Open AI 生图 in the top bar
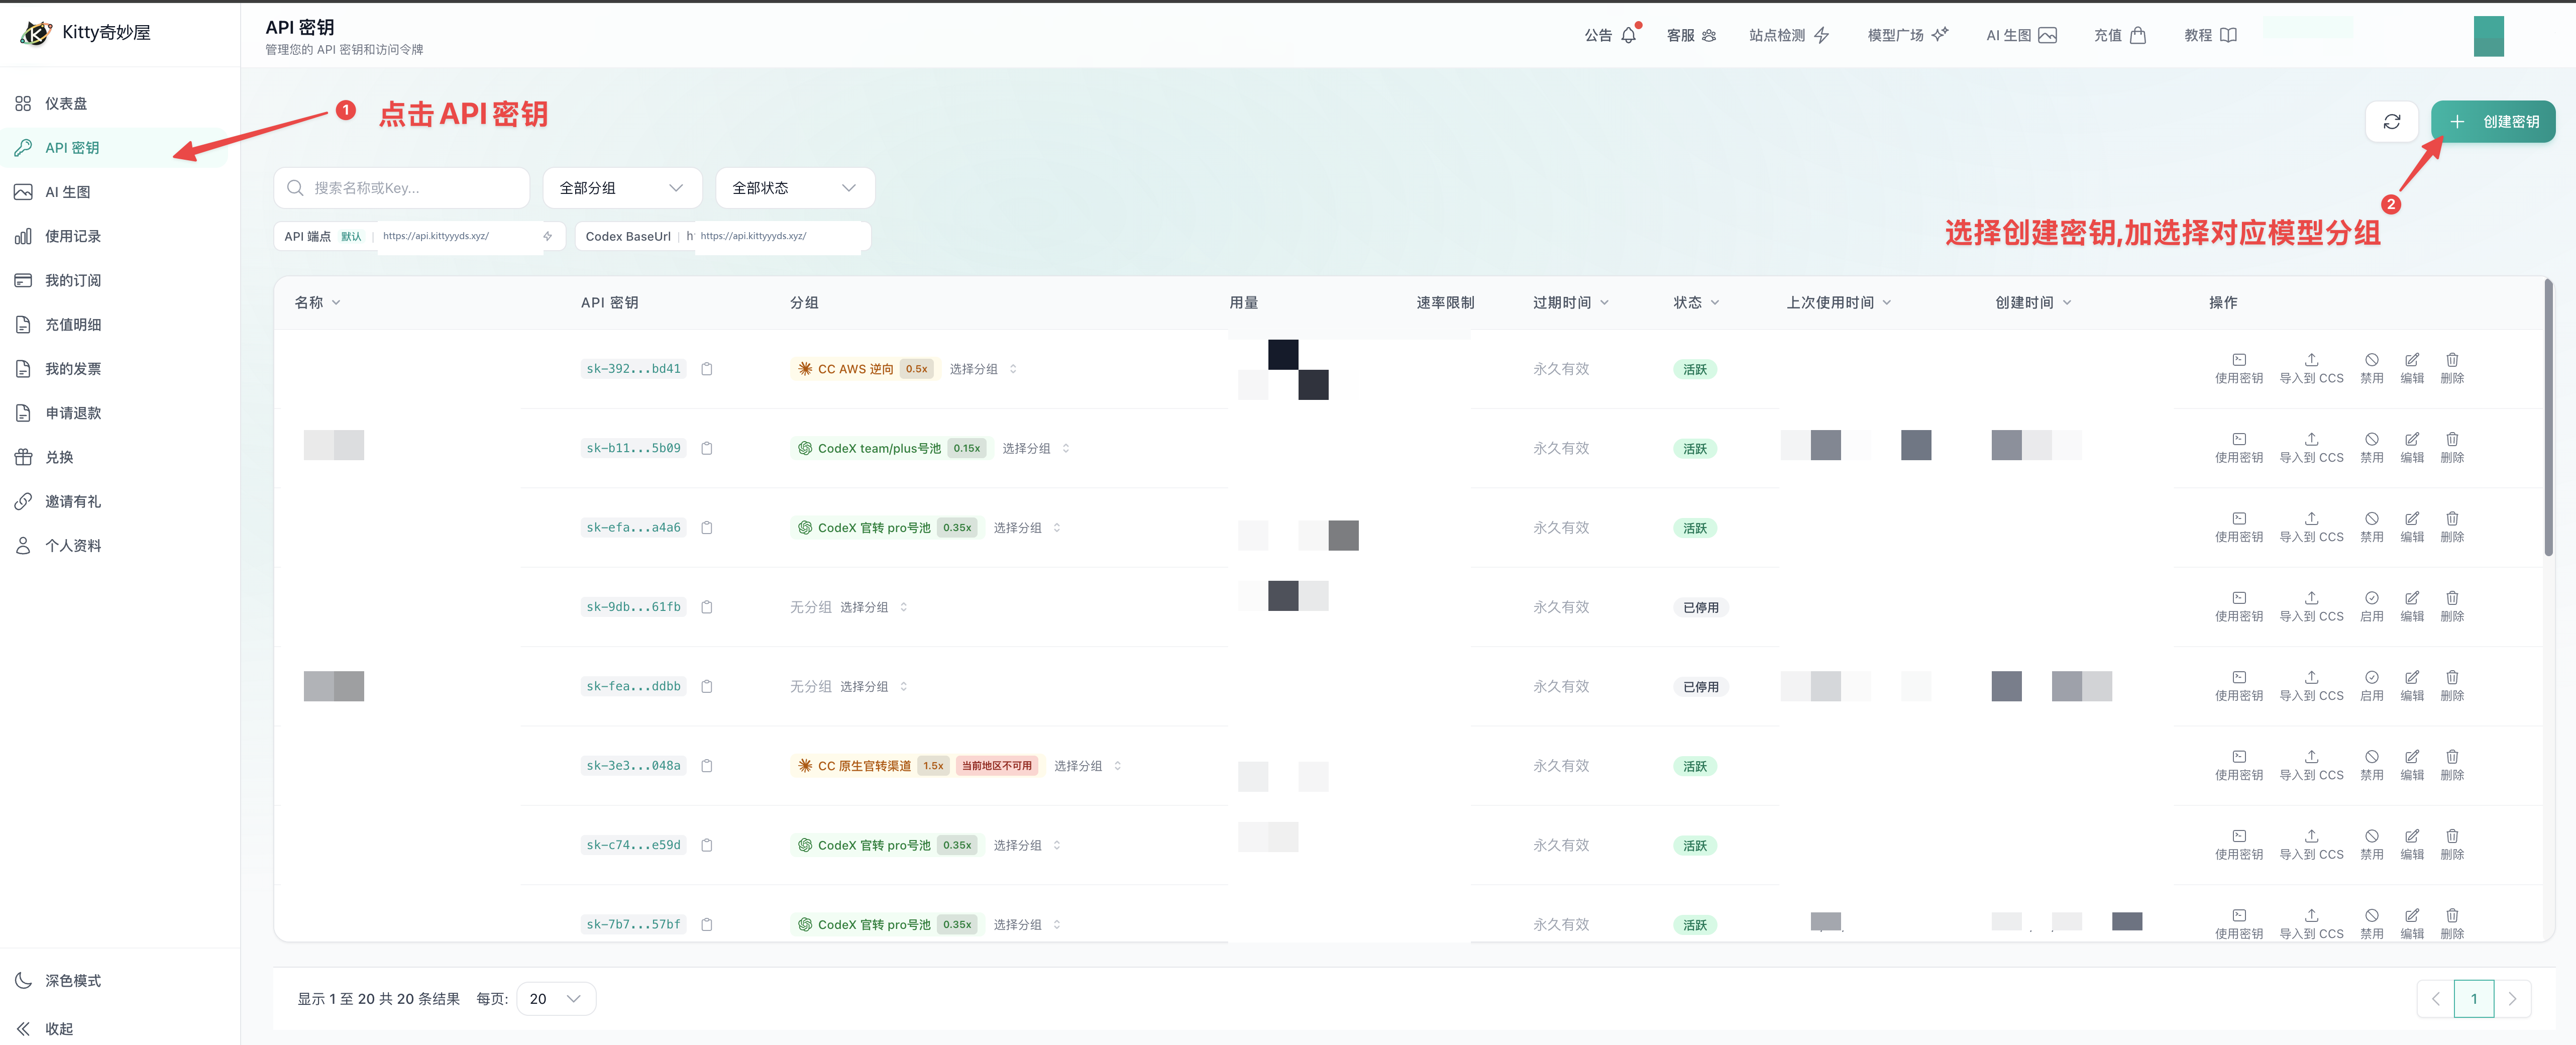The width and height of the screenshot is (2576, 1045). click(x=2021, y=35)
